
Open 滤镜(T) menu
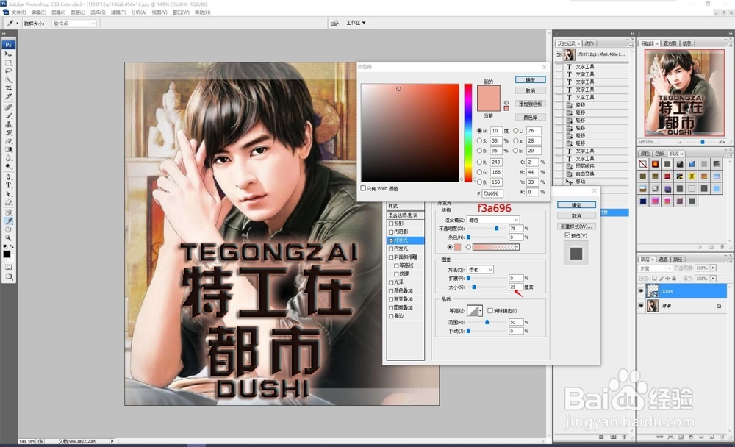click(x=118, y=12)
